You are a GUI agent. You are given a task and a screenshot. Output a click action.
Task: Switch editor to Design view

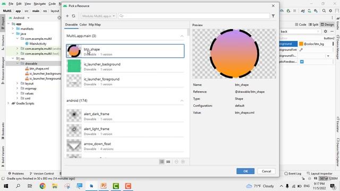click(327, 24)
